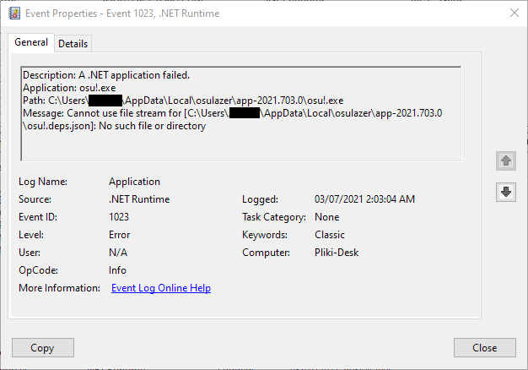Click the 'No such file or directory' message text
The image size is (528, 370).
[x=152, y=126]
